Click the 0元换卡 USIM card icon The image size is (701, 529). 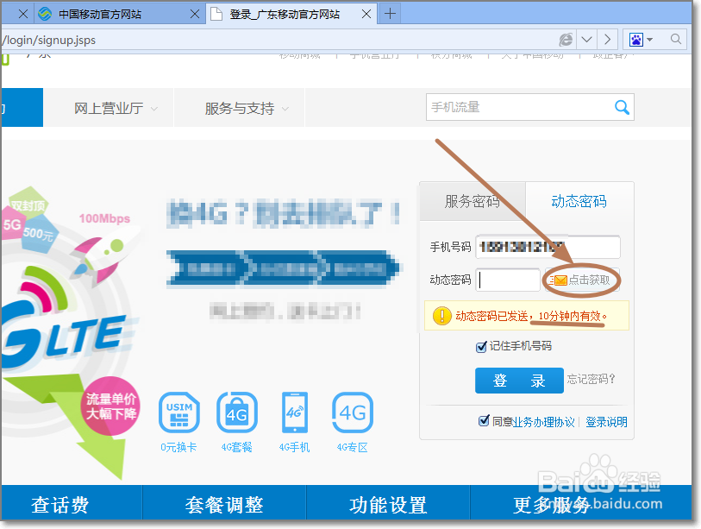[x=179, y=413]
